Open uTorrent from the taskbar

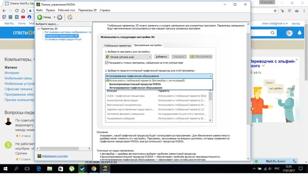72,169
